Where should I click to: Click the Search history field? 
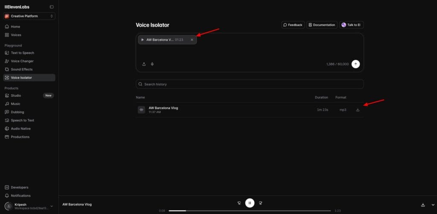click(x=250, y=84)
